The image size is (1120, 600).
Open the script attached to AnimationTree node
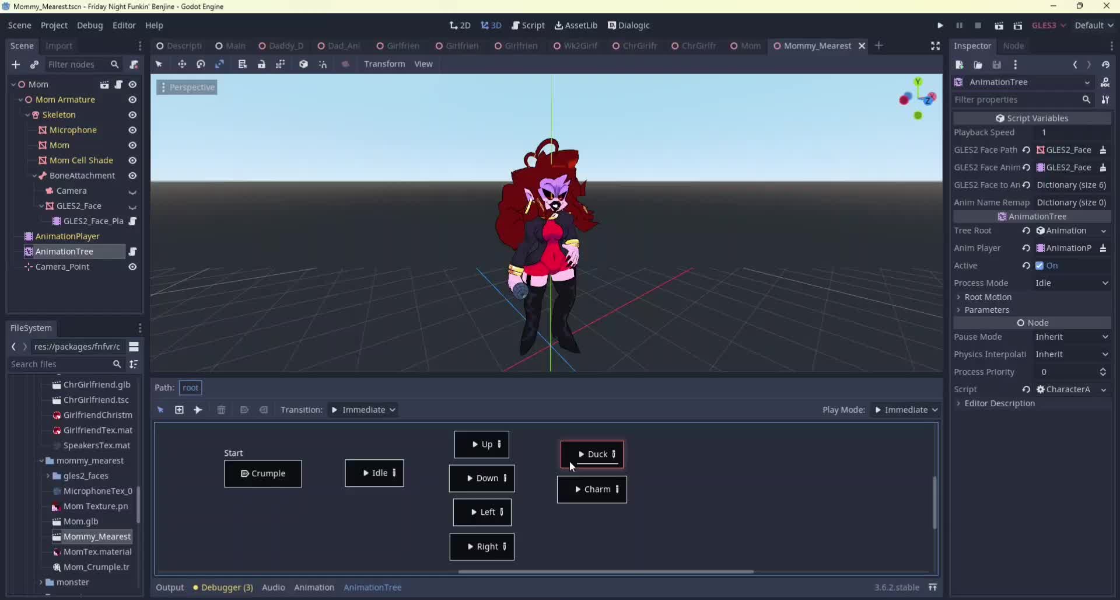(133, 252)
